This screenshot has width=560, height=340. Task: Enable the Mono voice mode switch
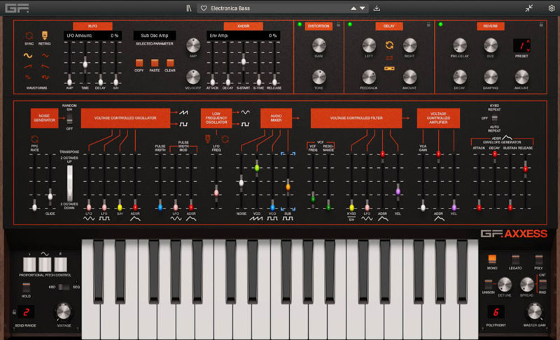click(492, 259)
